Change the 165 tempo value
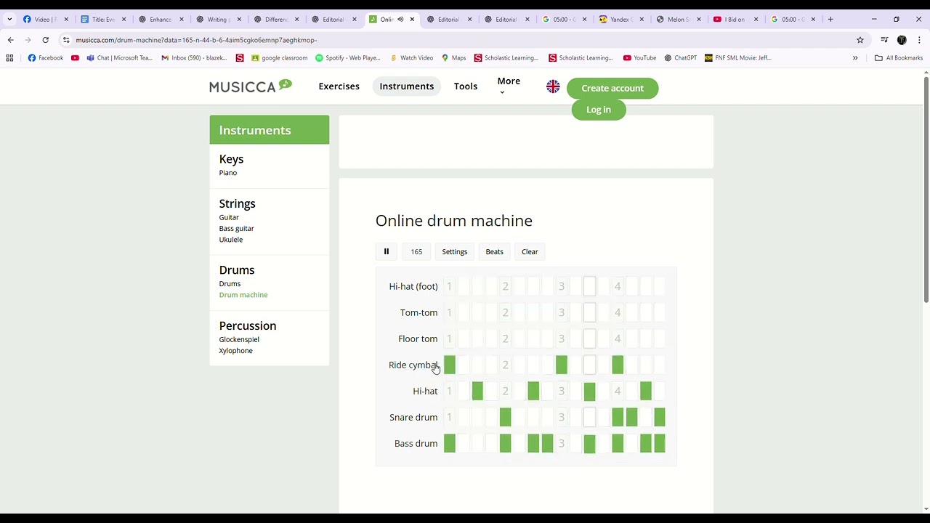930x523 pixels. click(x=416, y=251)
